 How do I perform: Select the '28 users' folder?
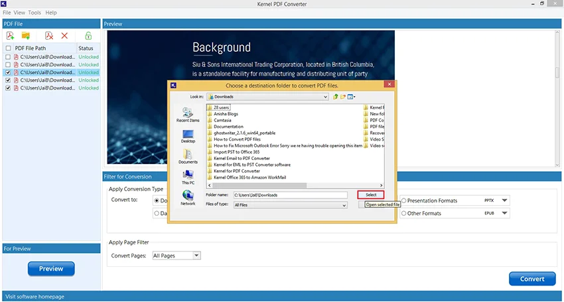218,108
